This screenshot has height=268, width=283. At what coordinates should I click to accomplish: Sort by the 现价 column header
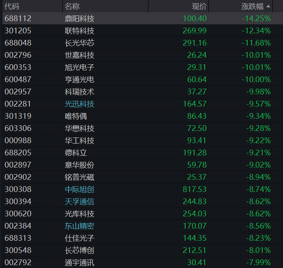[x=199, y=6]
